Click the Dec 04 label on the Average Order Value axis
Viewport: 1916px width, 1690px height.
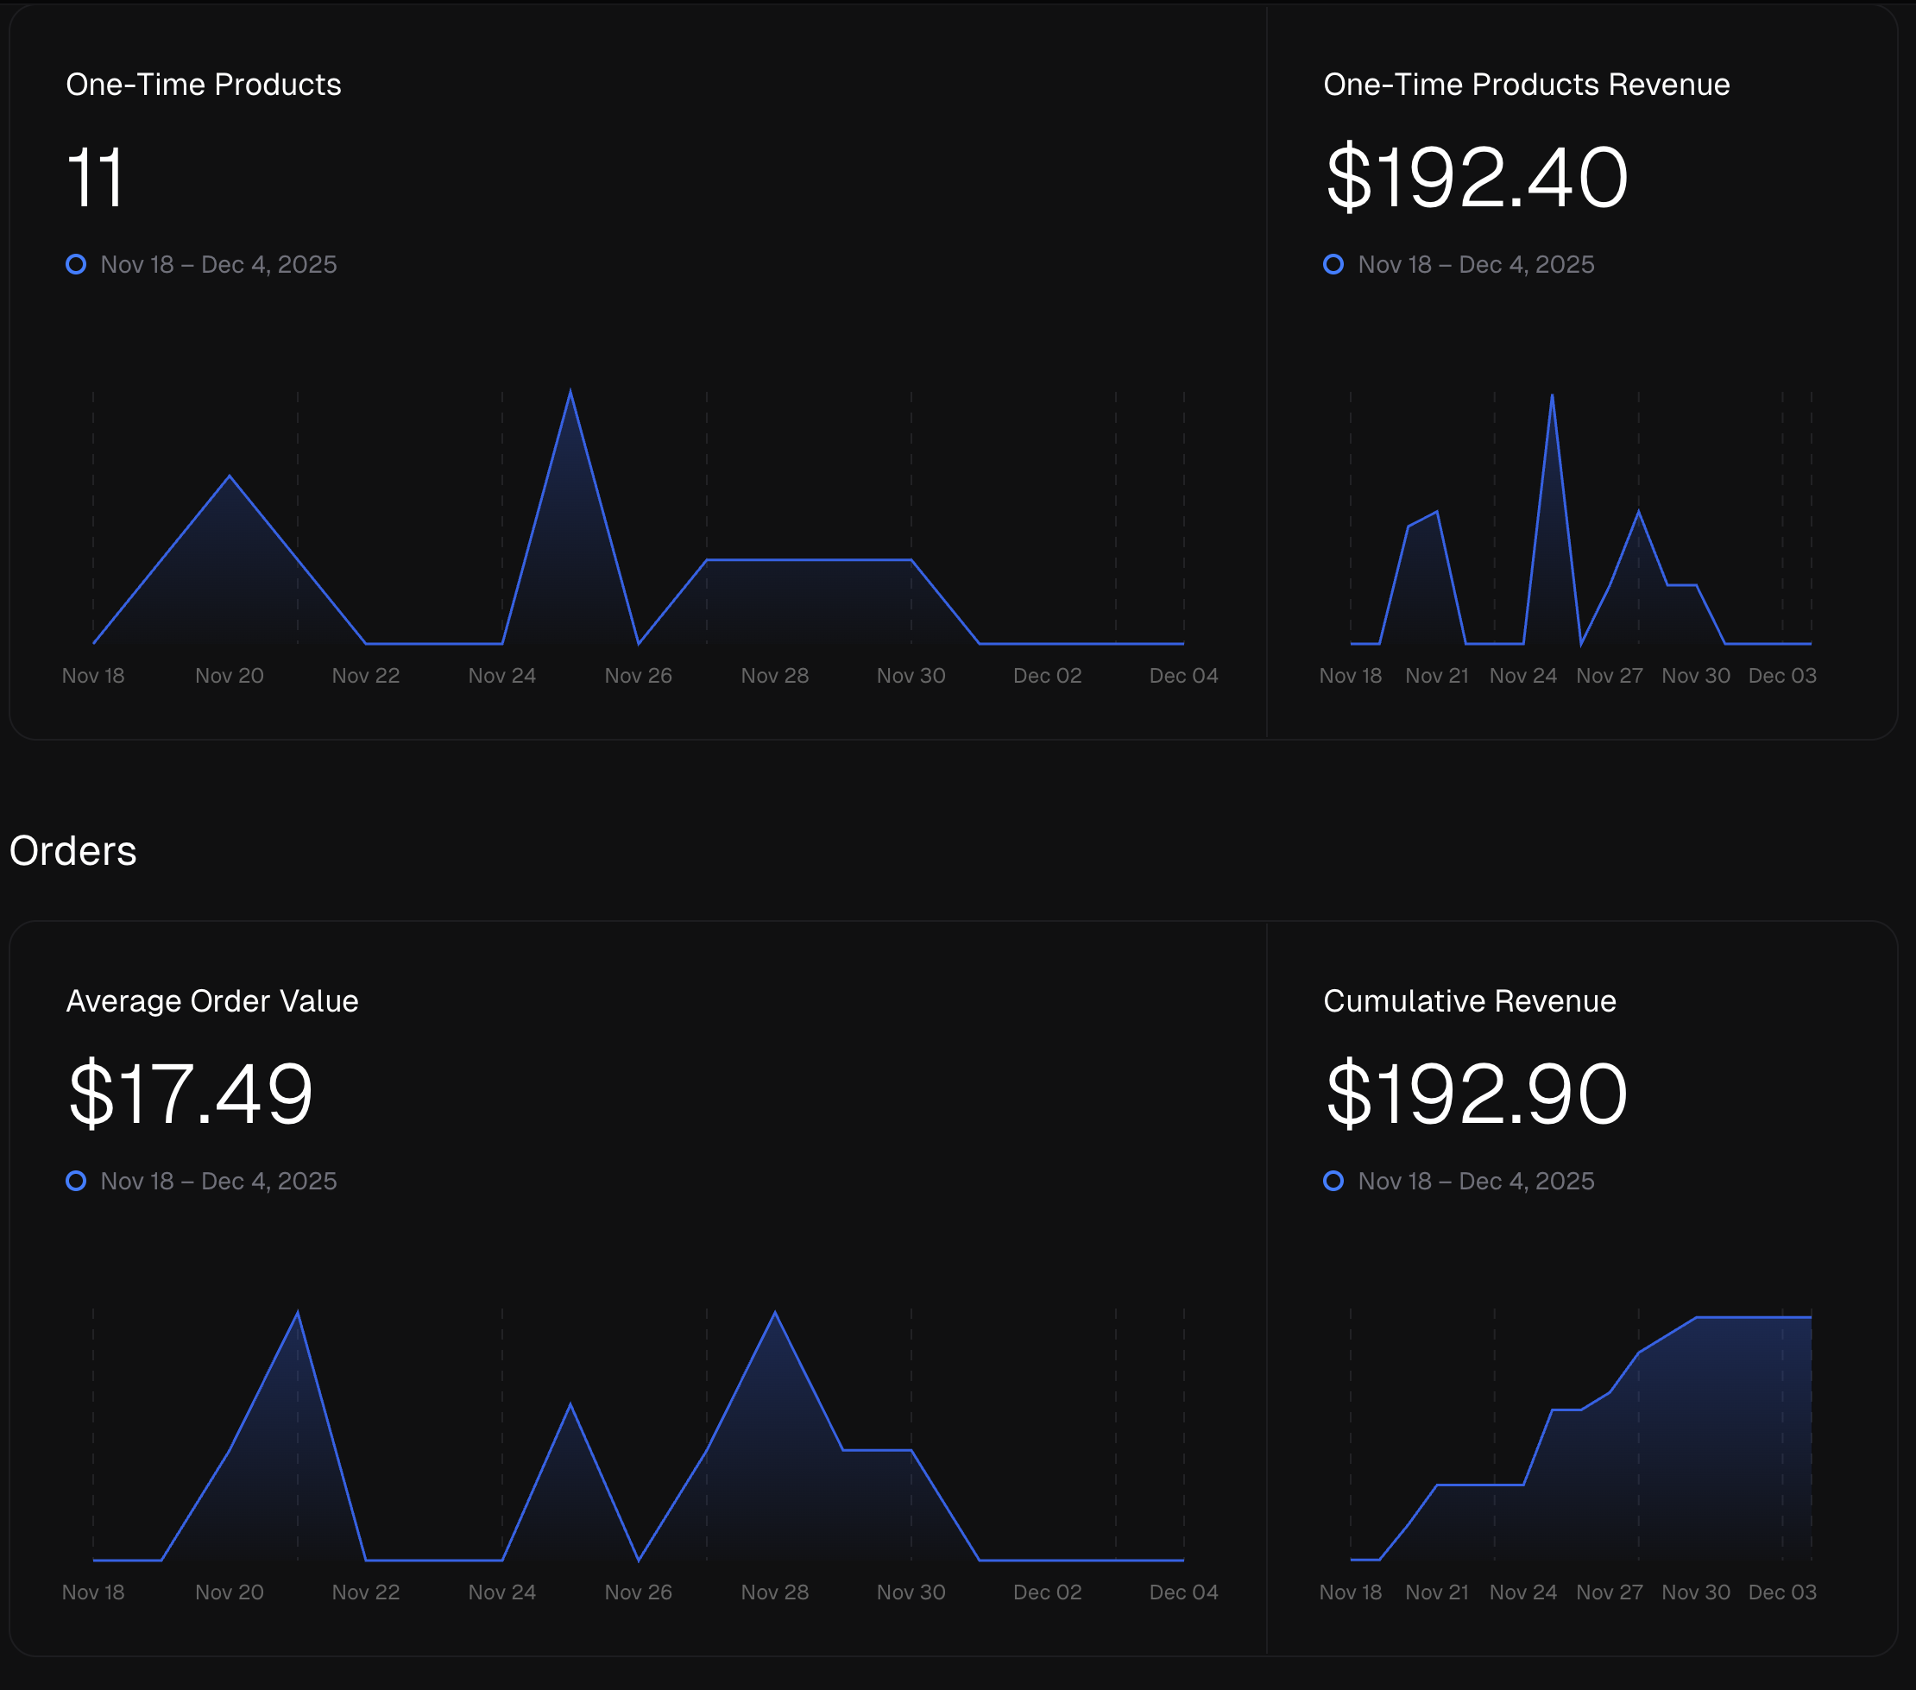[x=1183, y=1592]
